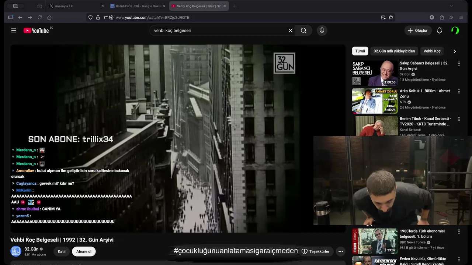Close the Google Docs tab

pyautogui.click(x=163, y=6)
